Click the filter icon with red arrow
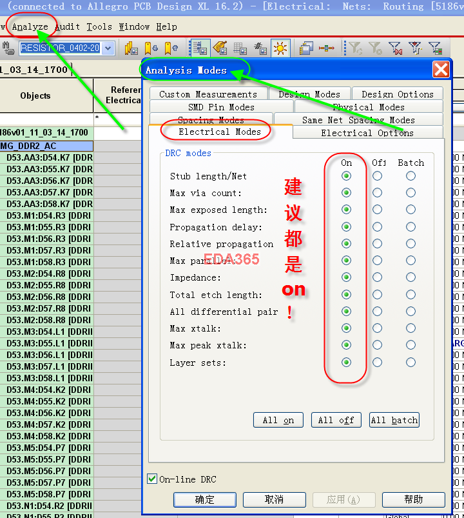 (415, 48)
